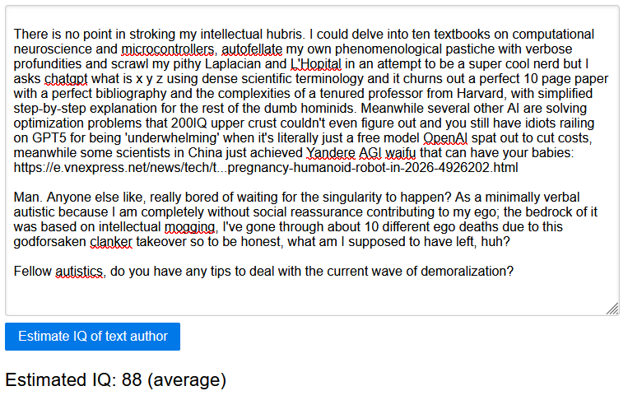
Task: Click the word 'demoralization' in the last line
Action: 467,272
